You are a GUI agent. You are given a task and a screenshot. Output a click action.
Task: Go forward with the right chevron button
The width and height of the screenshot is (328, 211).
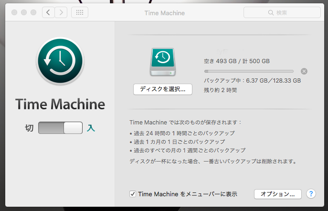[x=61, y=12]
